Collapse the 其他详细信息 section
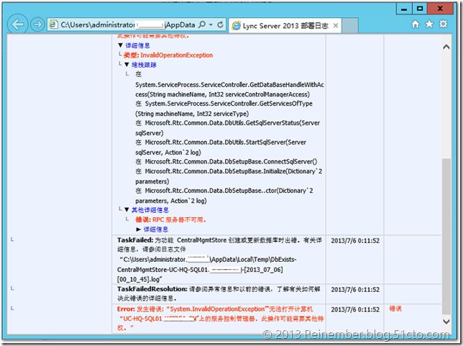 (127, 210)
